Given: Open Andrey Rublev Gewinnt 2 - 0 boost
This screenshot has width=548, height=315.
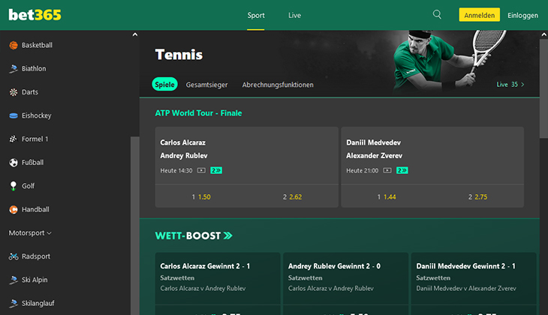Looking at the screenshot, I should (335, 266).
